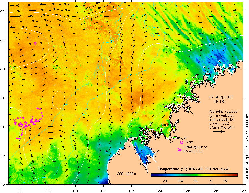Click the latitude axis label -14

pyautogui.click(x=3, y=69)
